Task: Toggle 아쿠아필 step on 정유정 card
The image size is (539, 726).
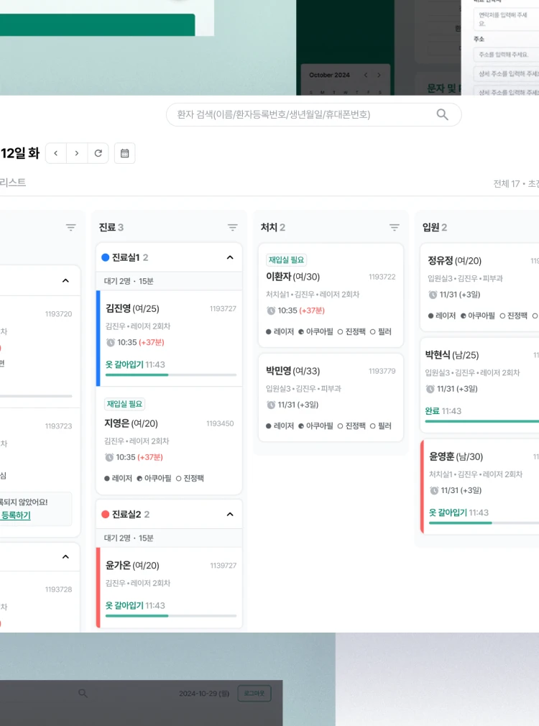Action: (x=477, y=316)
